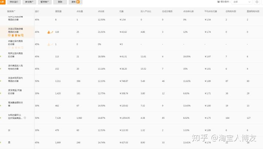Viewport: 263px width, 149px height.
Task: Click the 127 direct cart count cell
Action: [249, 118]
